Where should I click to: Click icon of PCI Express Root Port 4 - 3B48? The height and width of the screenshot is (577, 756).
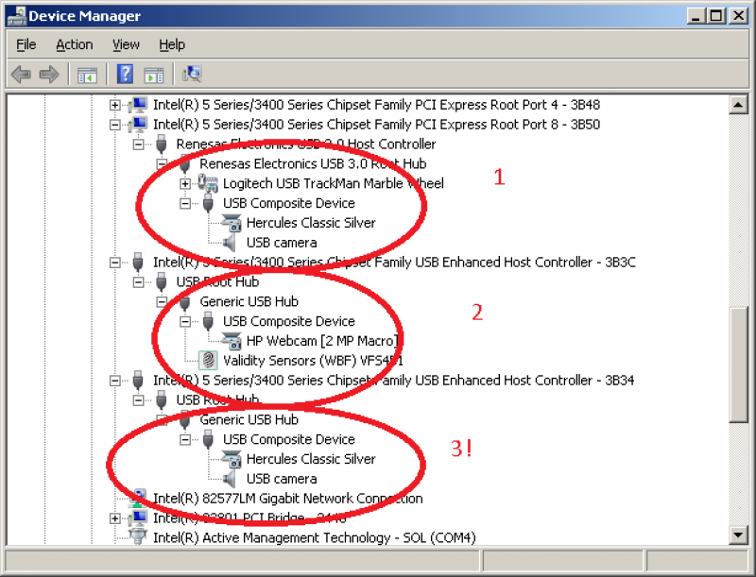pos(138,105)
